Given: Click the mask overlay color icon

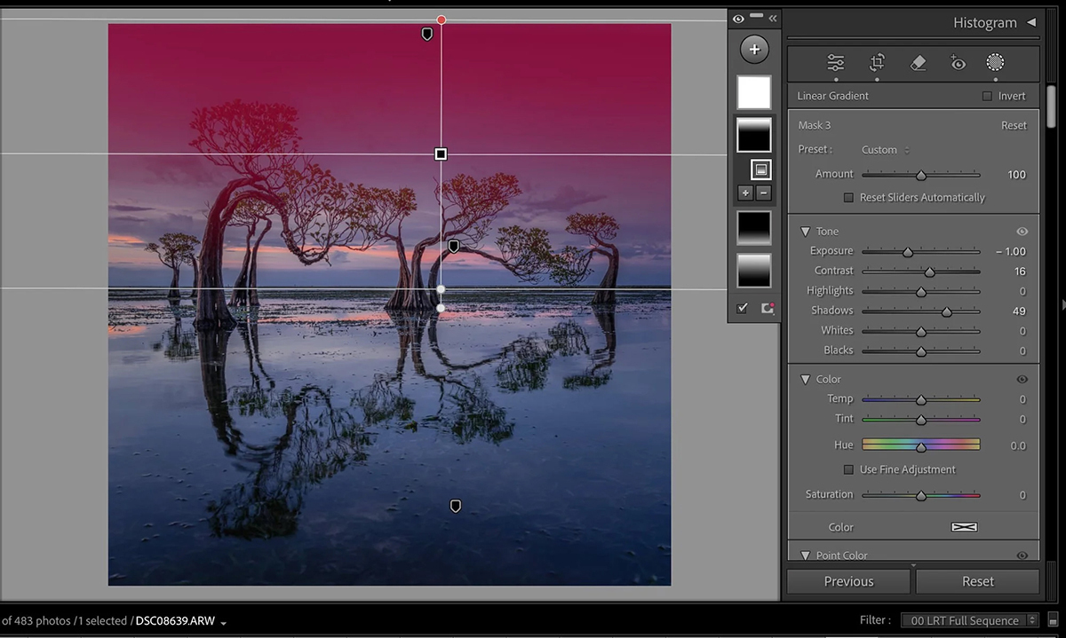Looking at the screenshot, I should tap(768, 308).
